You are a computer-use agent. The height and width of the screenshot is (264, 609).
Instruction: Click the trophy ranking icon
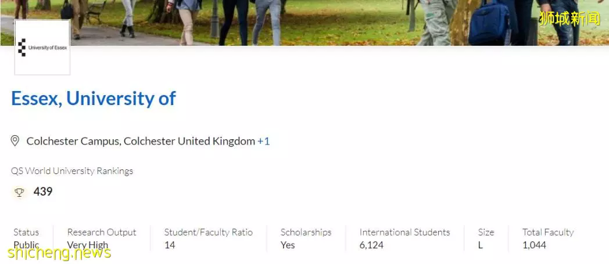point(19,192)
